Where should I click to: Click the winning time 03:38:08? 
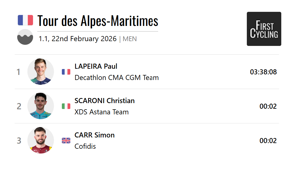[263, 72]
